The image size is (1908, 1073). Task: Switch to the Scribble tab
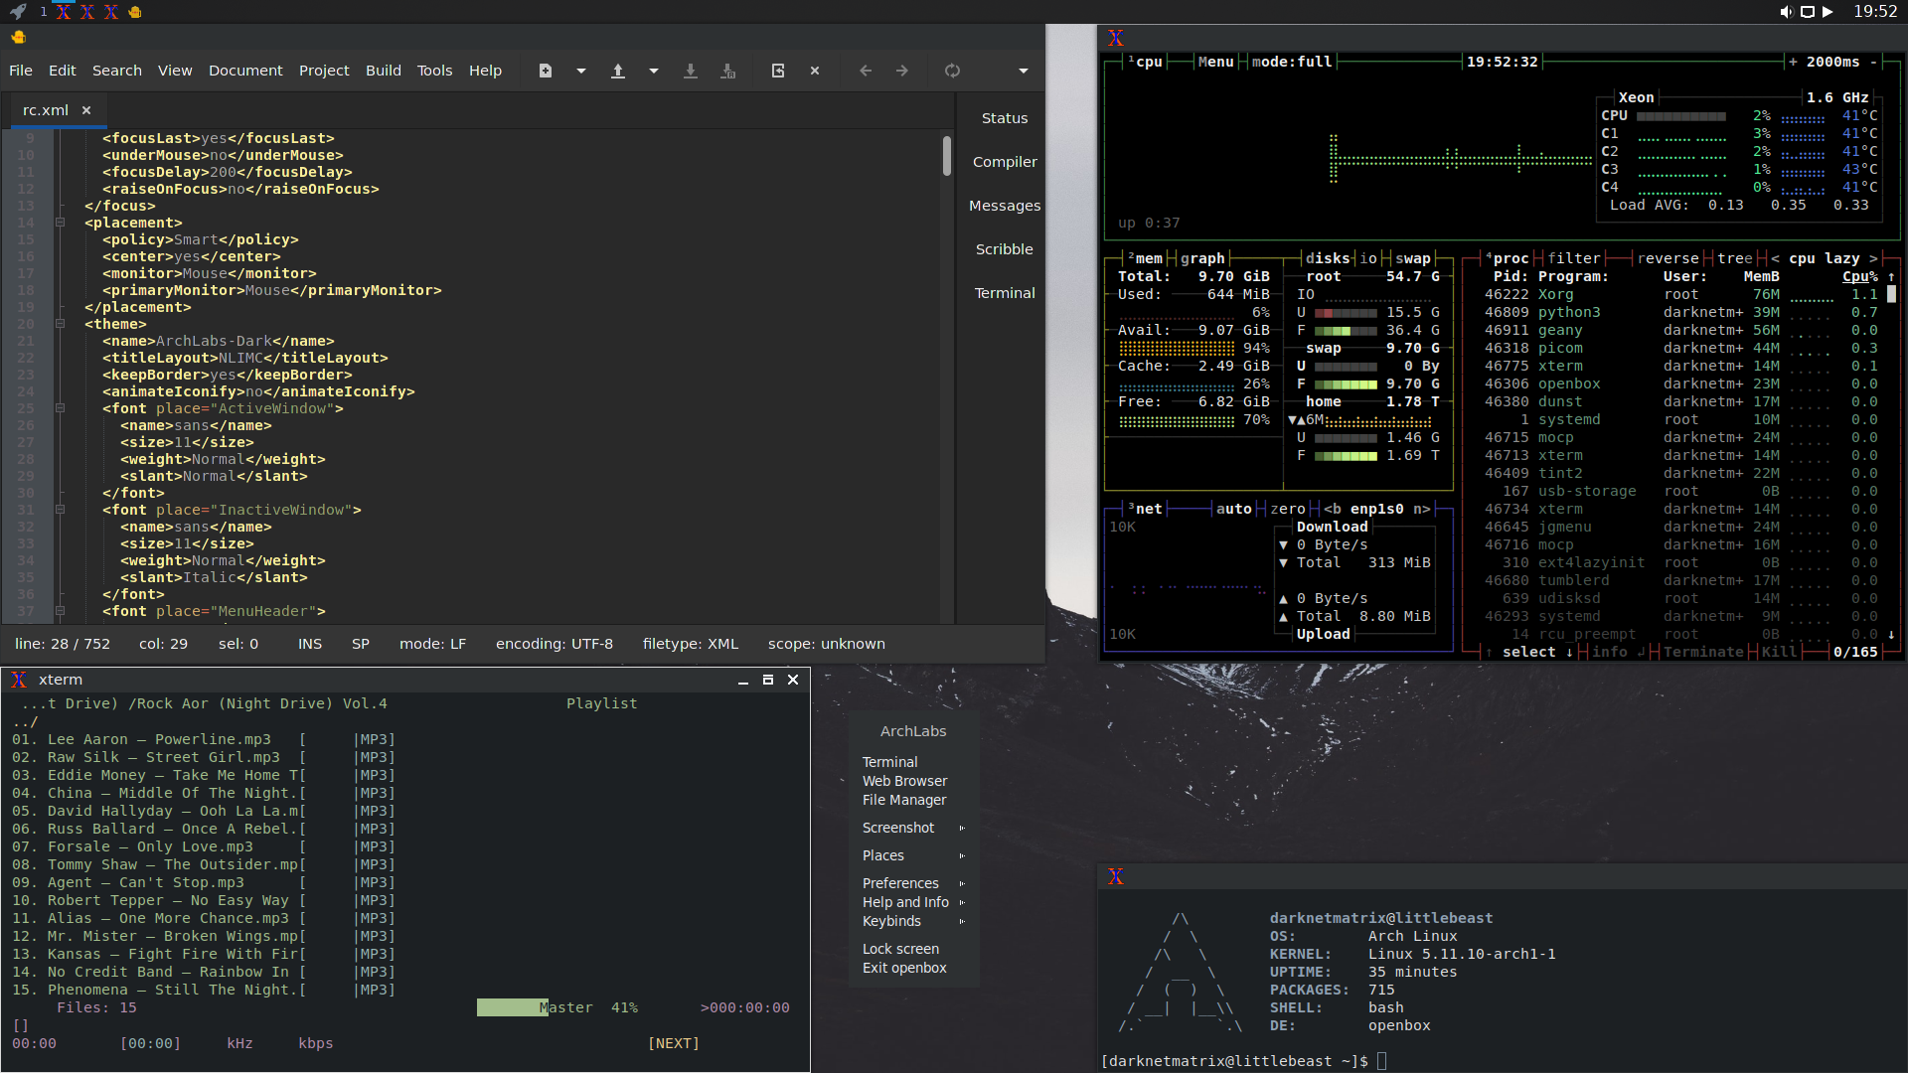tap(1005, 249)
